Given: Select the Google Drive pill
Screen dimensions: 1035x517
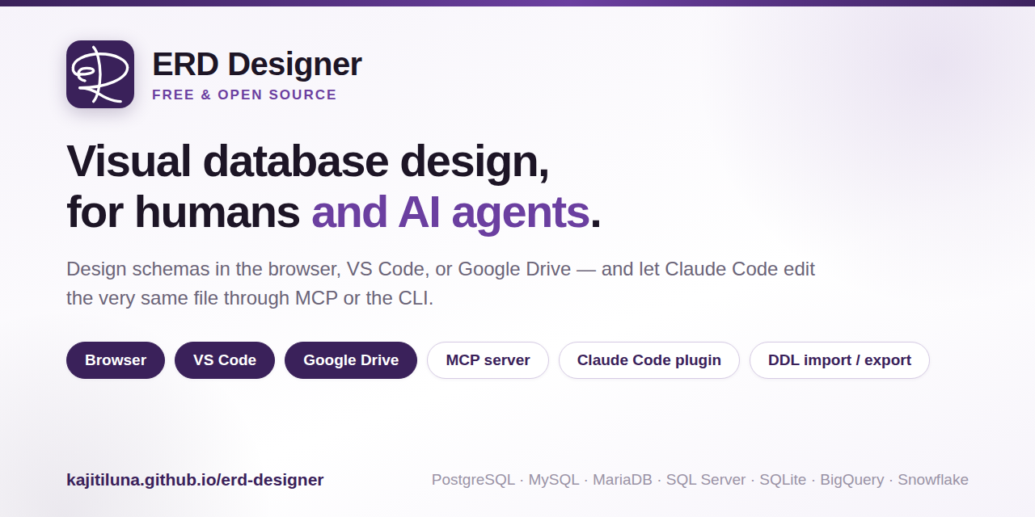Looking at the screenshot, I should tap(351, 360).
